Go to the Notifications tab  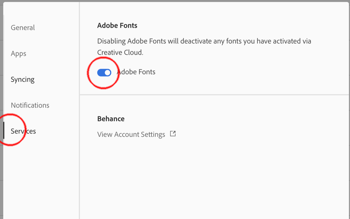click(x=30, y=105)
